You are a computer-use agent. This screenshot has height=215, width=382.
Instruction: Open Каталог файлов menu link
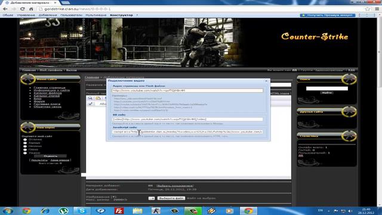[x=48, y=93]
